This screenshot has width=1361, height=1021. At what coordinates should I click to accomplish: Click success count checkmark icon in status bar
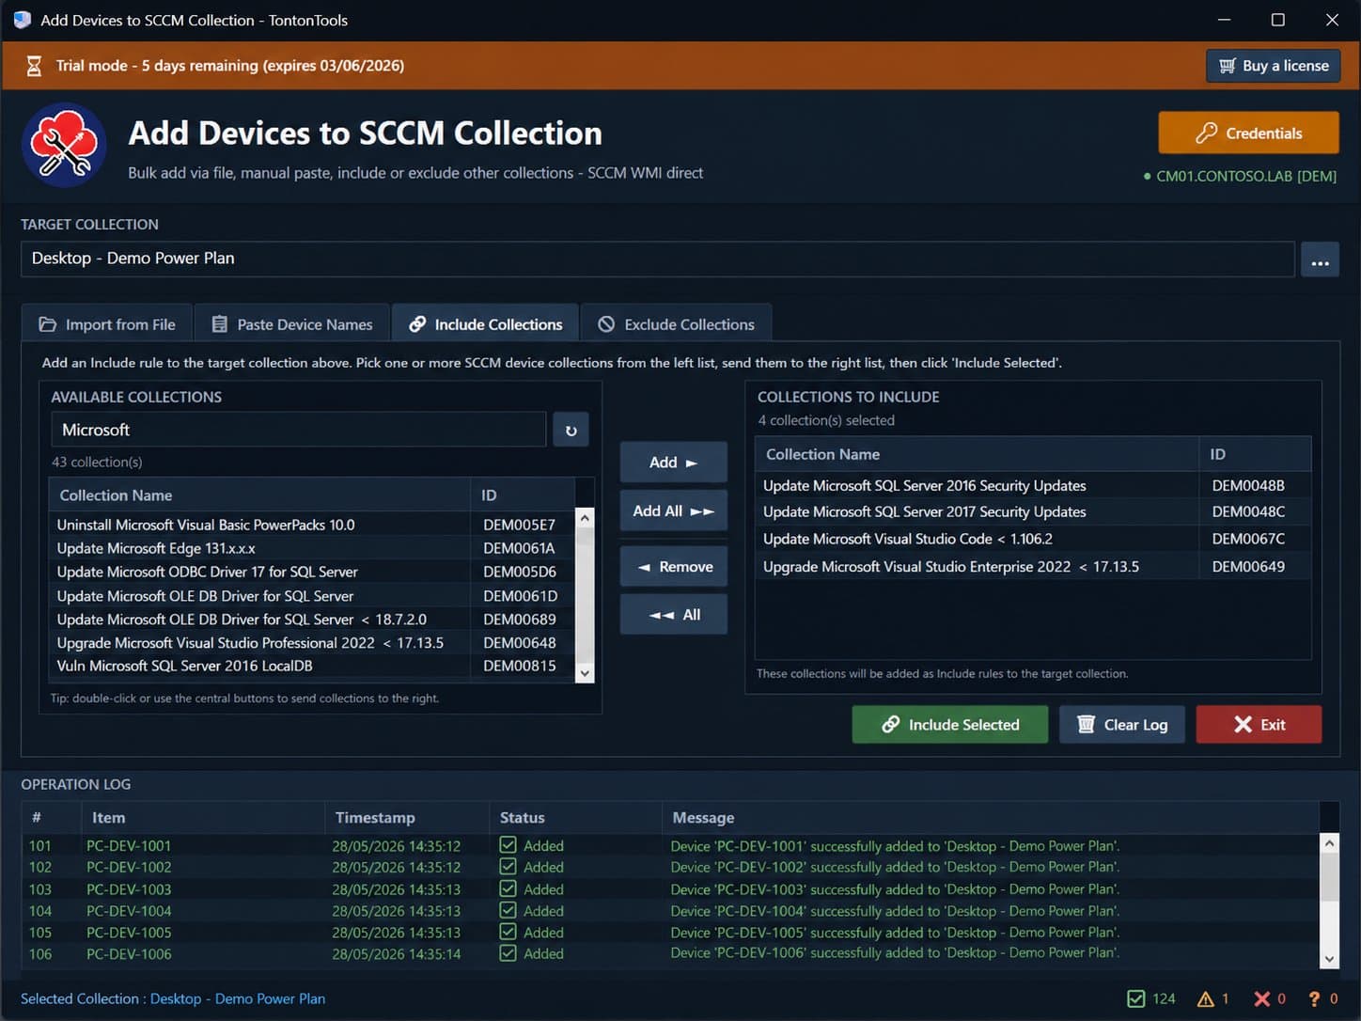tap(1135, 998)
